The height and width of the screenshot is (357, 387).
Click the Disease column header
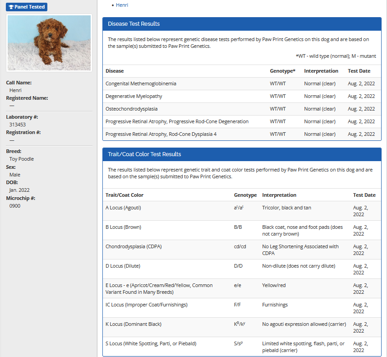point(115,71)
